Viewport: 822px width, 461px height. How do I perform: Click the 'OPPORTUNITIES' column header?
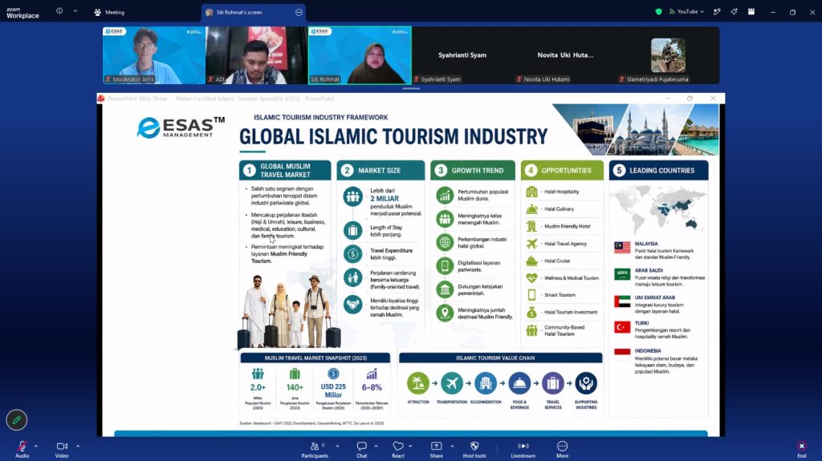562,170
